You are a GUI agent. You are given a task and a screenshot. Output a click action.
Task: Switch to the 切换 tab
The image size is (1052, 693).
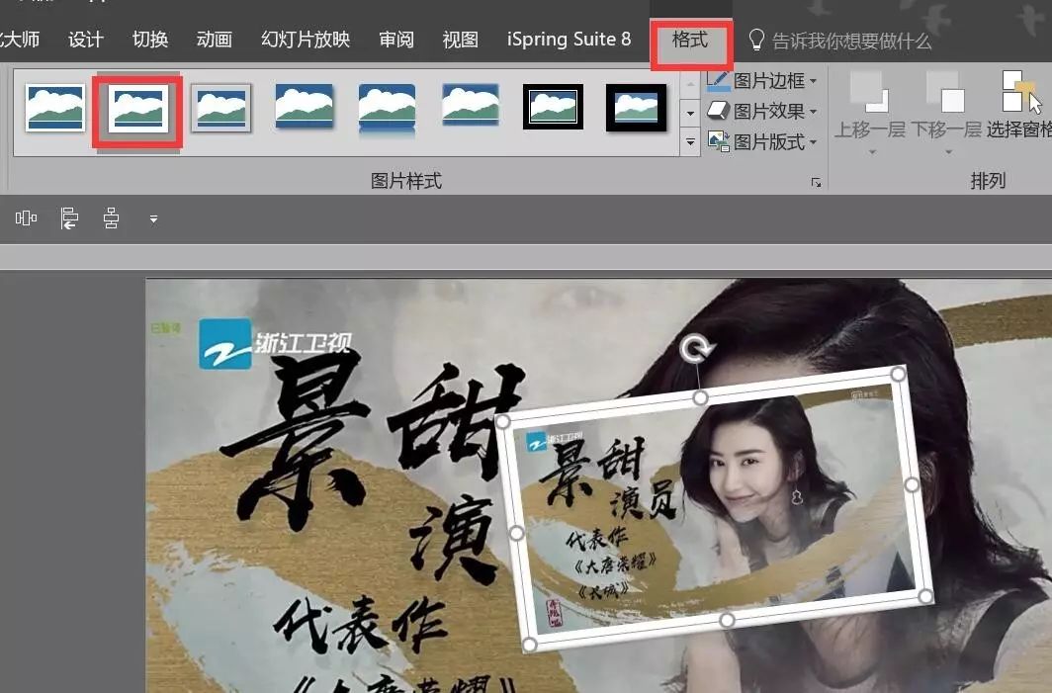(150, 40)
